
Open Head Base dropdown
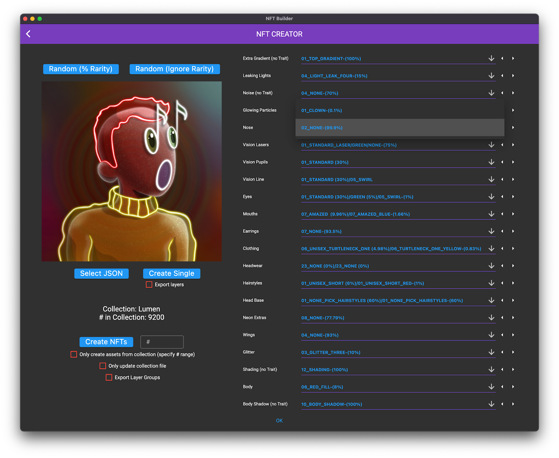point(398,301)
